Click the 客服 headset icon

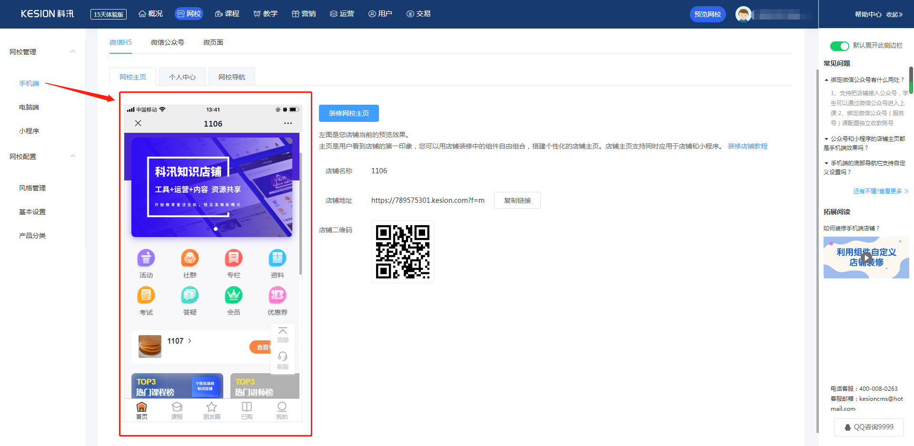[283, 356]
